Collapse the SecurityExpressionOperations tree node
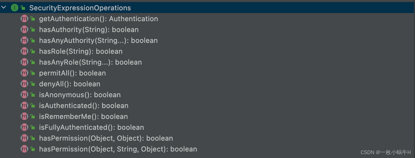 [4, 8]
